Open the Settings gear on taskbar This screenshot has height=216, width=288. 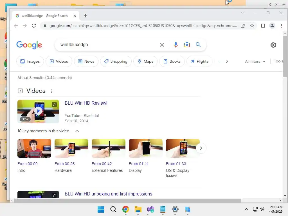pos(175,209)
